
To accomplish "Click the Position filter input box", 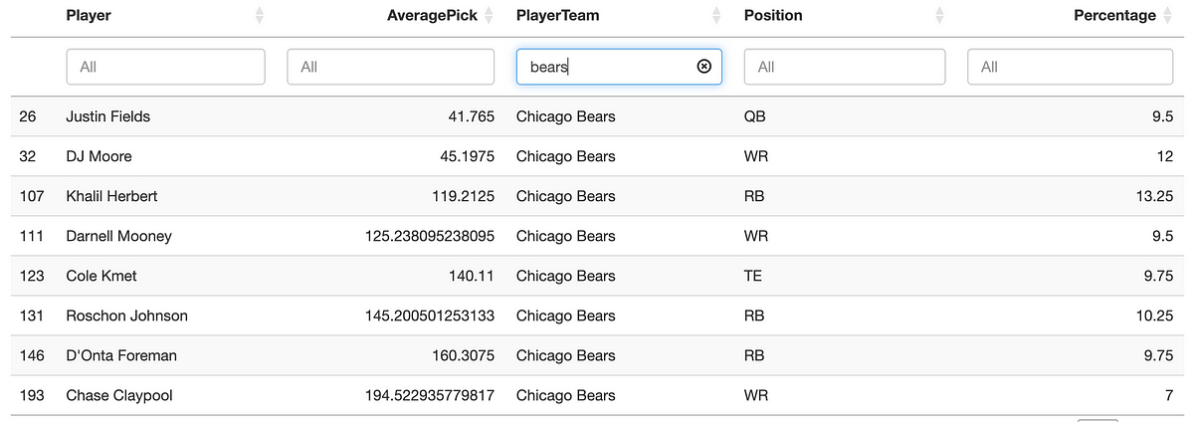I will pyautogui.click(x=845, y=67).
